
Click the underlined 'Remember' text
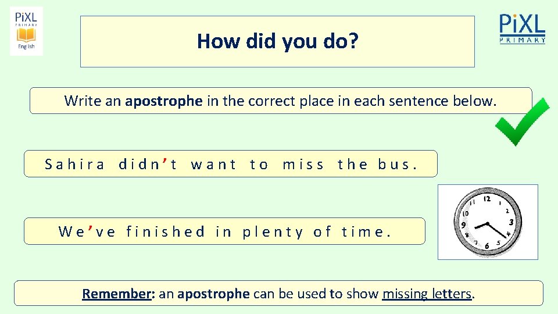tap(117, 294)
